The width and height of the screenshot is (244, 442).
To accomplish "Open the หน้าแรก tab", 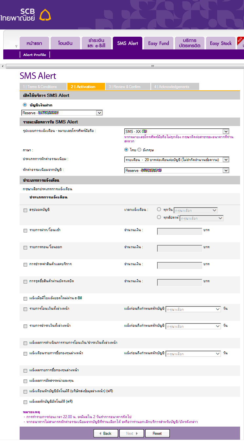I will (x=34, y=43).
